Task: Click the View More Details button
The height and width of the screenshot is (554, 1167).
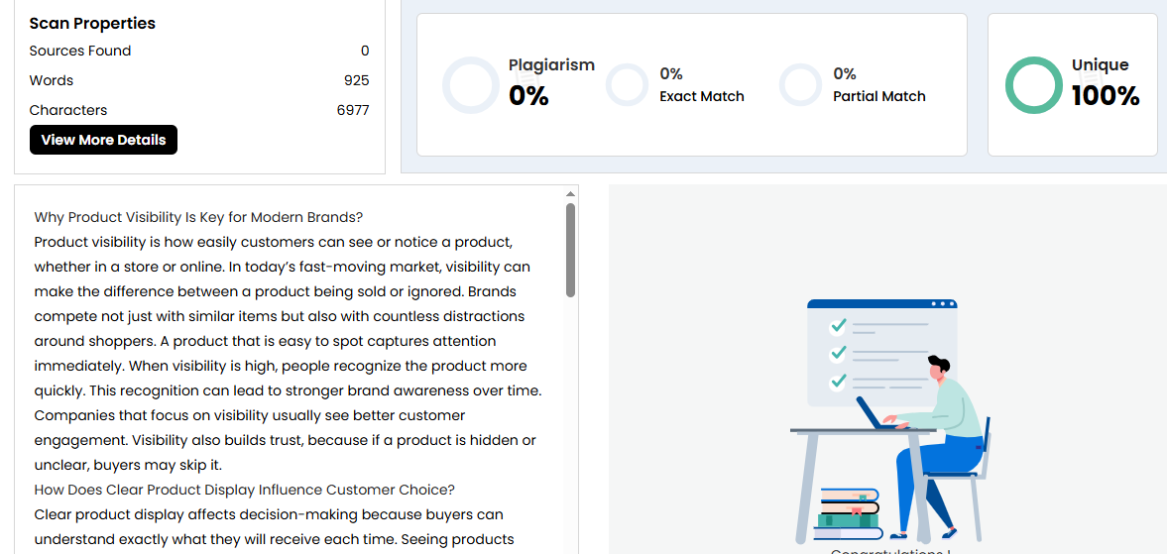Action: [103, 140]
